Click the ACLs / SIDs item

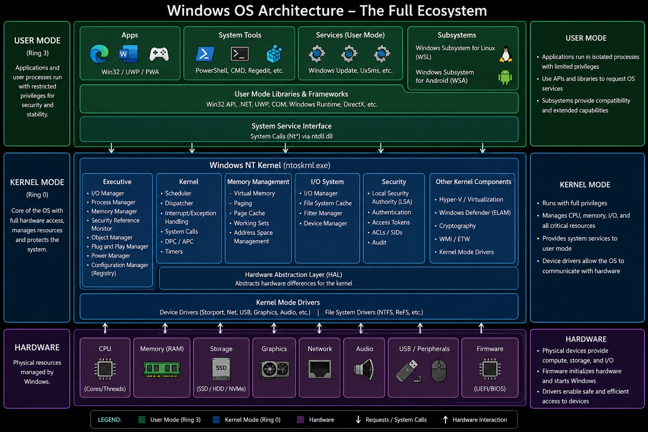point(387,232)
